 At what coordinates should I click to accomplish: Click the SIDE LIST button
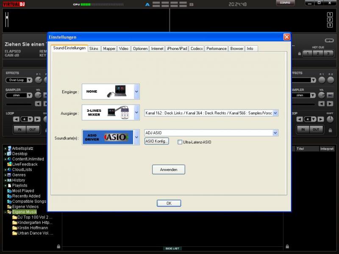172,248
